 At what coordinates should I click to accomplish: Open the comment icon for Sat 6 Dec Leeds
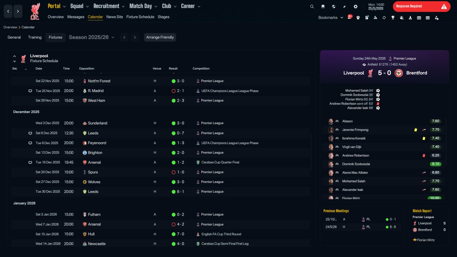[30, 133]
